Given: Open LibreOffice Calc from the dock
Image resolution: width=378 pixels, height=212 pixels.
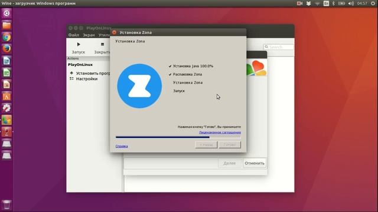Looking at the screenshot, I should pos(6,72).
